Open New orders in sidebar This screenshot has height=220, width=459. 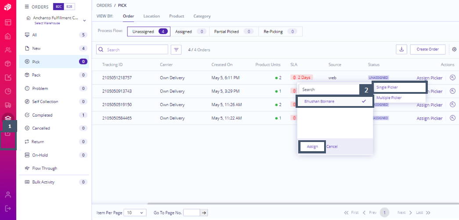(x=54, y=49)
